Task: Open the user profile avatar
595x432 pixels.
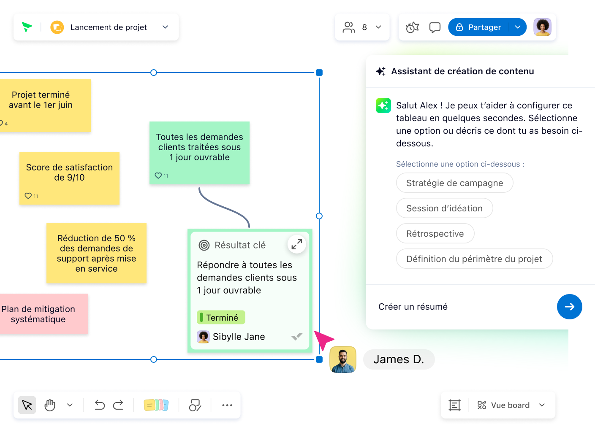Action: click(x=542, y=27)
